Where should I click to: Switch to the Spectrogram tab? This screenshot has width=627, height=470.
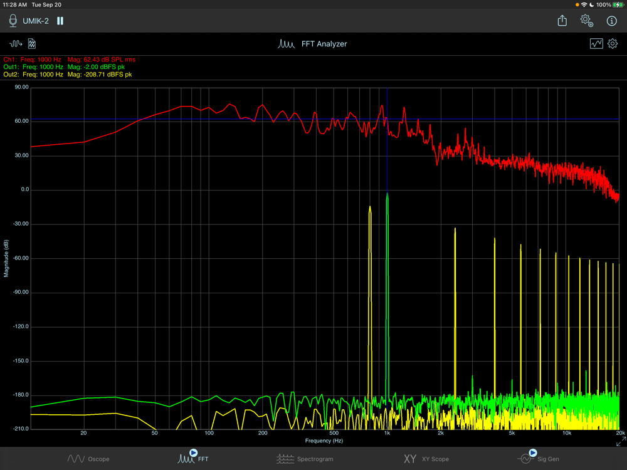[x=305, y=459]
